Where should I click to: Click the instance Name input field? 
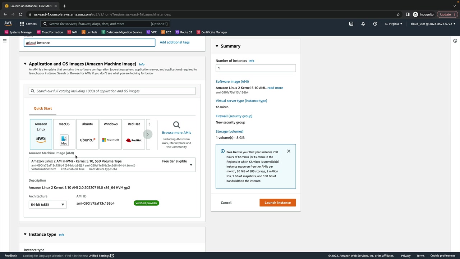(89, 43)
